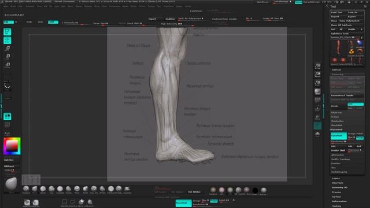Toggle the Smt option near Divide
370x208 pixels.
356,104
